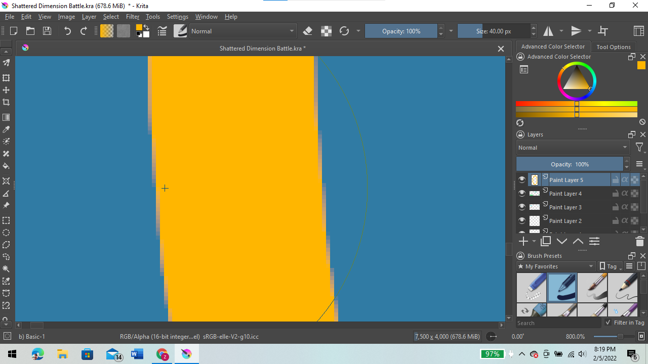Viewport: 648px width, 364px height.
Task: Select the Transform tool
Action: point(6,78)
